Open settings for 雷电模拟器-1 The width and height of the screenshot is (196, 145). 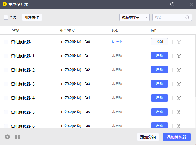click(179, 56)
